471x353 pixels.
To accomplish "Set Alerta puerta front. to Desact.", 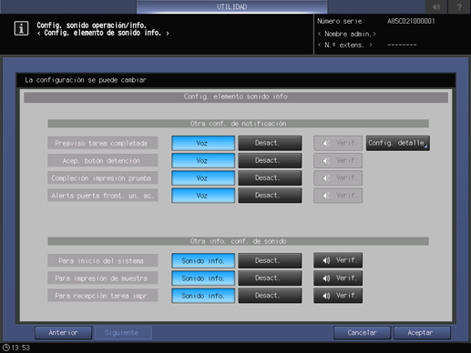I will tap(270, 196).
